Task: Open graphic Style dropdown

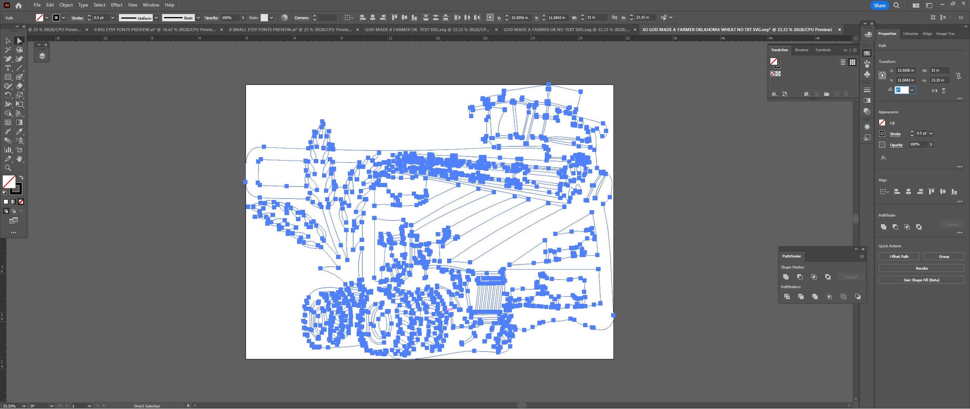Action: (x=271, y=18)
